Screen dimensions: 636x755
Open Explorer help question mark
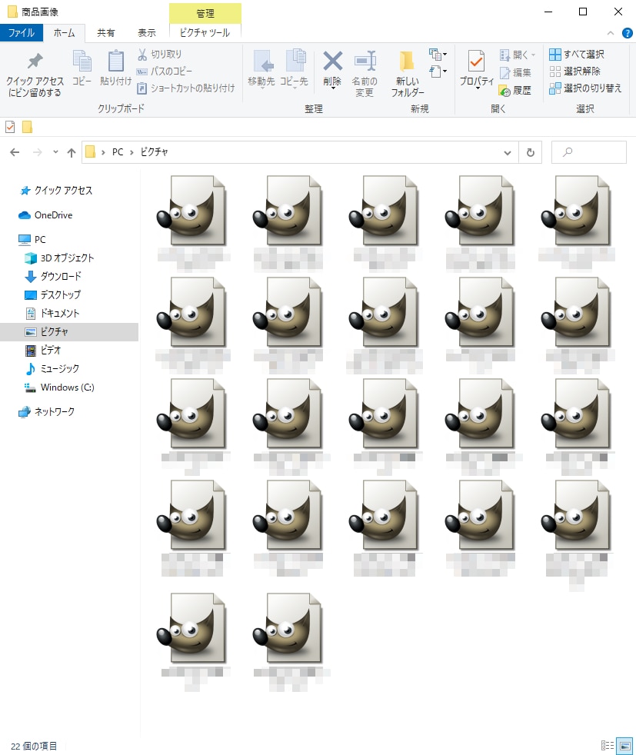point(628,33)
